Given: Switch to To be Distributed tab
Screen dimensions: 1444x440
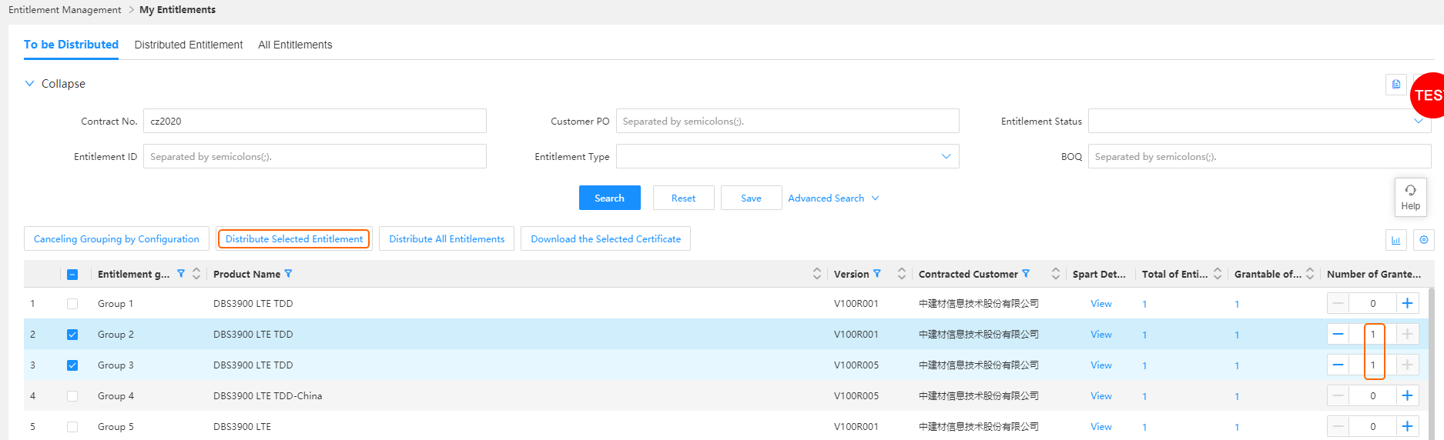Looking at the screenshot, I should [x=71, y=45].
